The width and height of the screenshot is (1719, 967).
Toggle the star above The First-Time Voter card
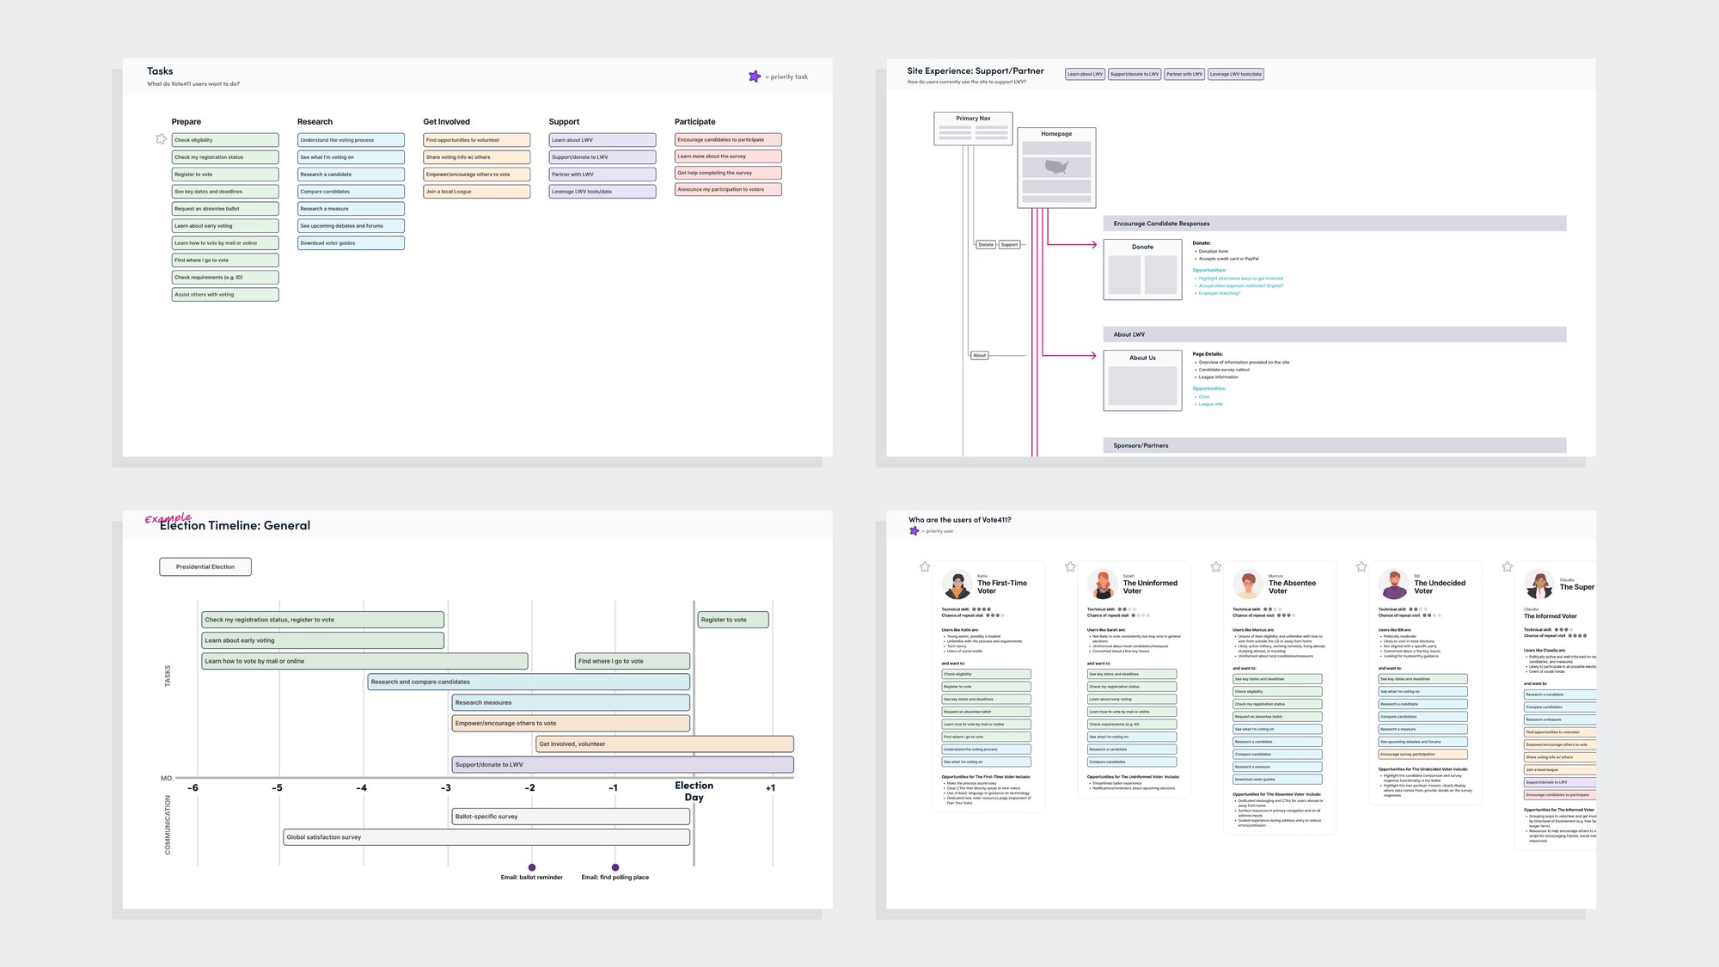[x=925, y=566]
